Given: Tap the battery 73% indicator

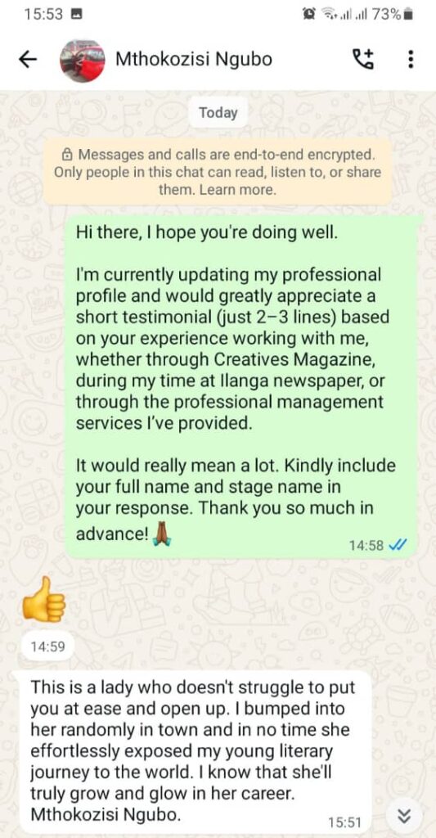Looking at the screenshot, I should pos(393,14).
